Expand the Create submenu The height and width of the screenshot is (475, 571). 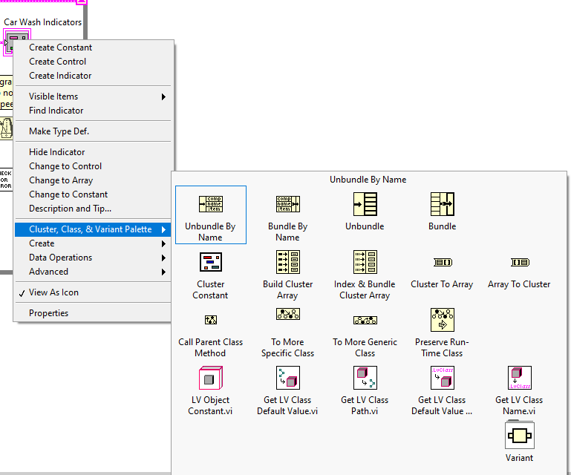coord(94,243)
